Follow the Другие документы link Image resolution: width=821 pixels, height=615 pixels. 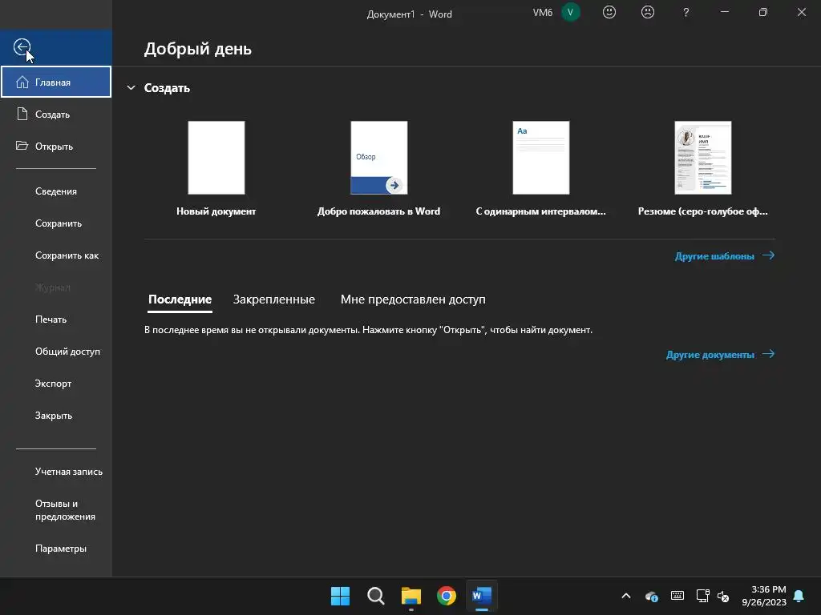(x=720, y=355)
